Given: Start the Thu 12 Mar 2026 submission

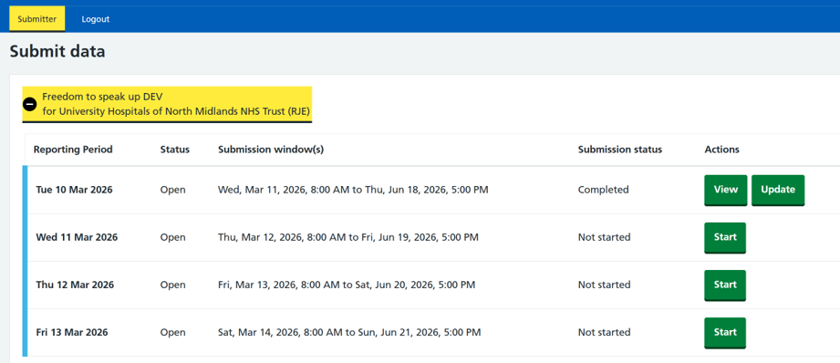Looking at the screenshot, I should (x=725, y=285).
